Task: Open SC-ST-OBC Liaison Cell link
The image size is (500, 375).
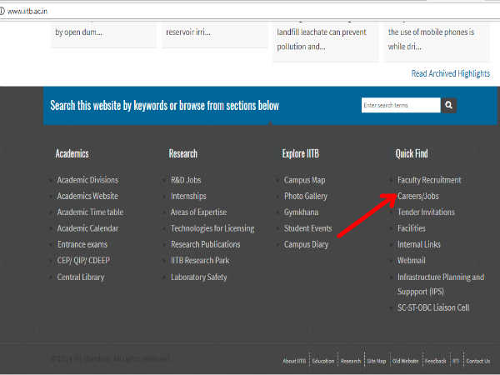Action: click(x=433, y=307)
